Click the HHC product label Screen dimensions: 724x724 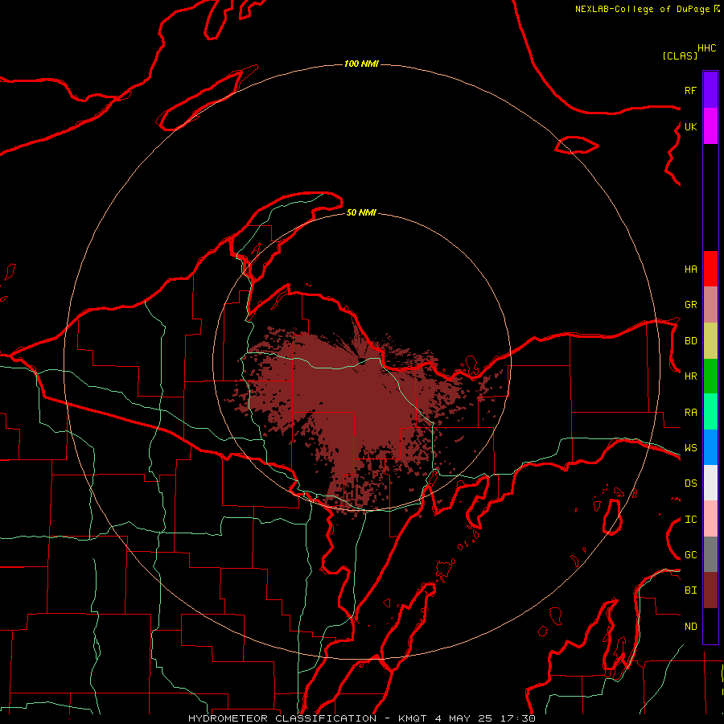point(706,48)
